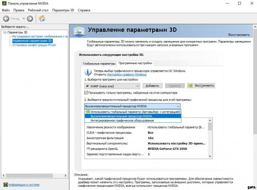Click left panel scroll right arrow
257x190 pixels.
(x=65, y=176)
